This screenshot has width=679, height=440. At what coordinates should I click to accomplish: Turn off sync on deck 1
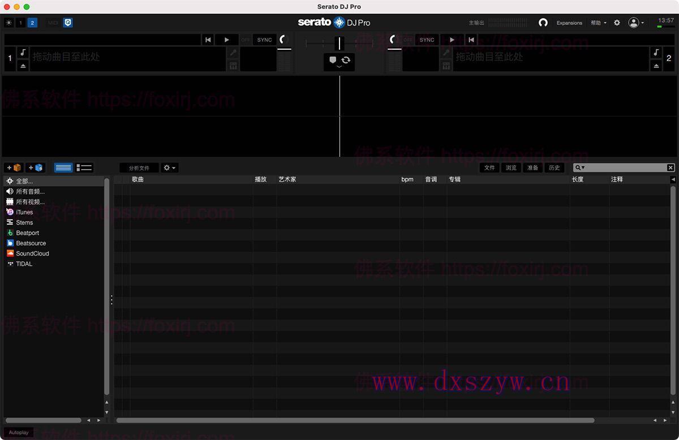(246, 40)
